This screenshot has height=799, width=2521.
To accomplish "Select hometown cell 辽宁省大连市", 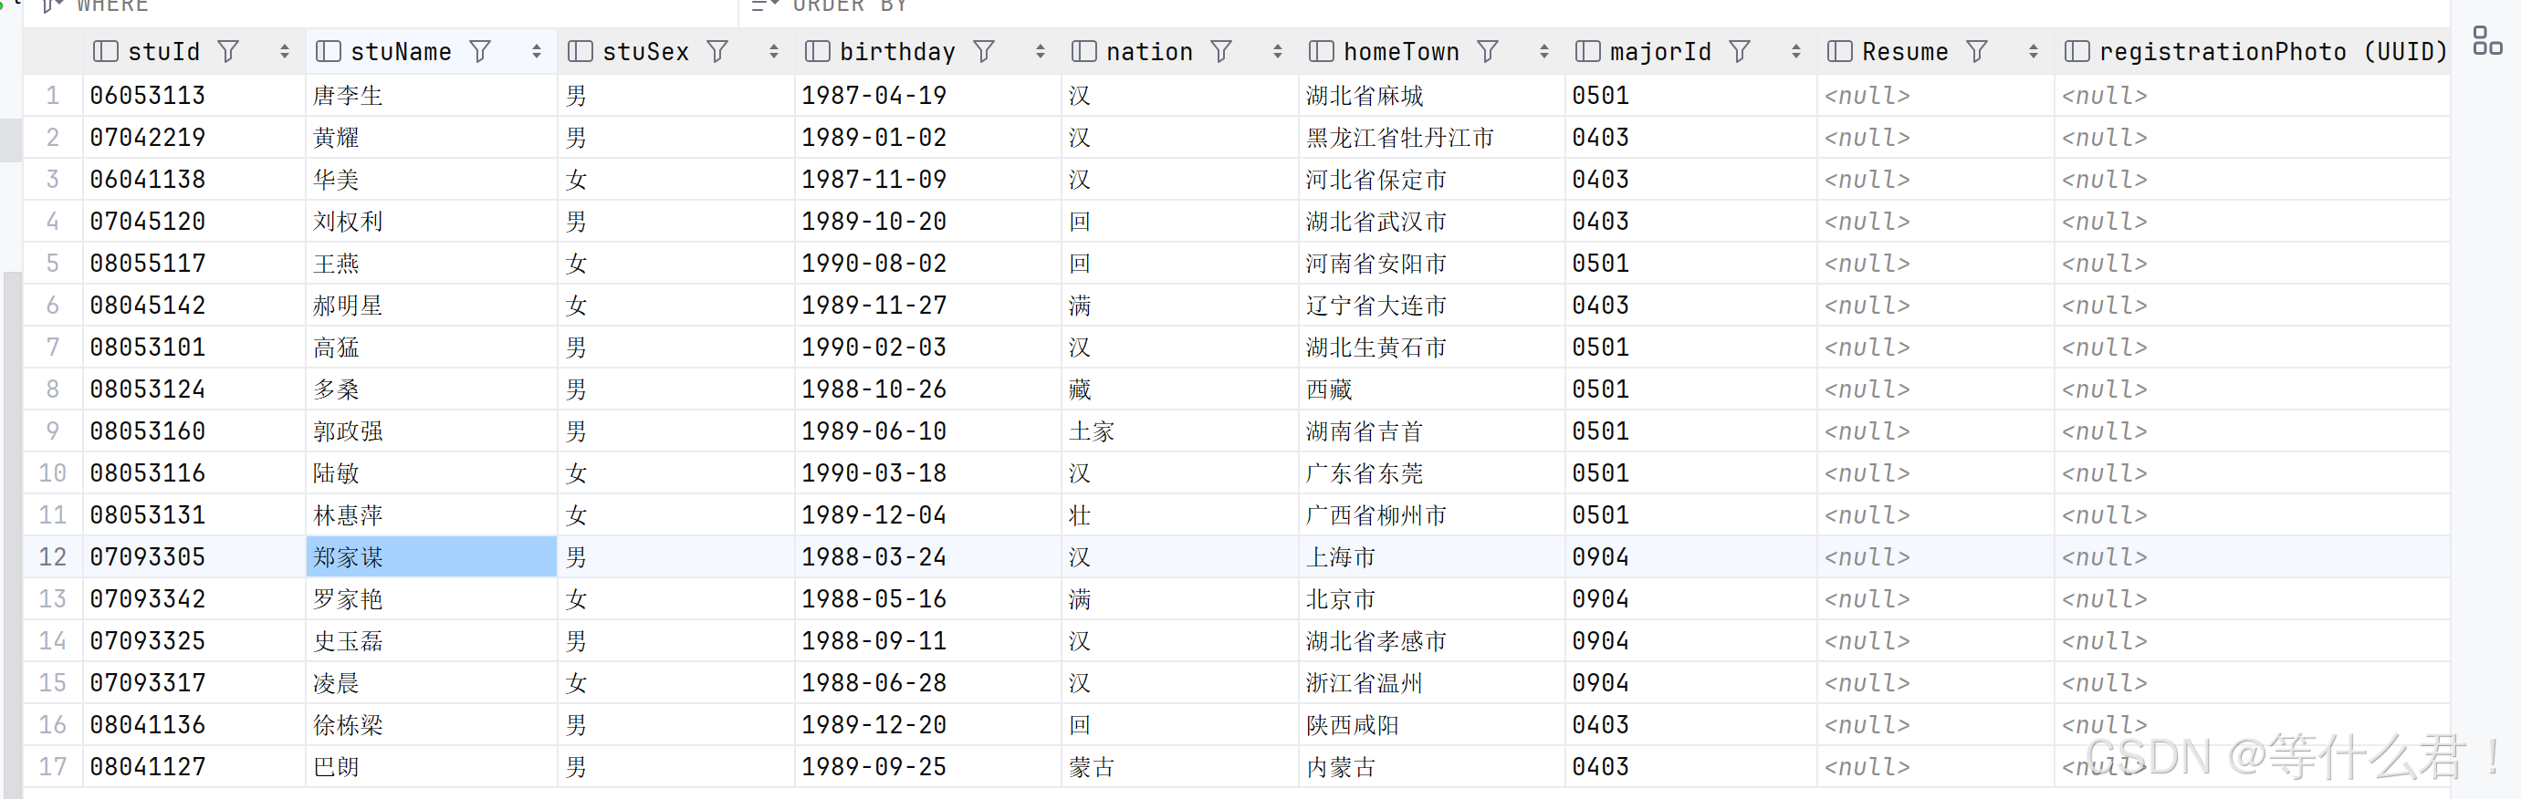I will [x=1432, y=306].
